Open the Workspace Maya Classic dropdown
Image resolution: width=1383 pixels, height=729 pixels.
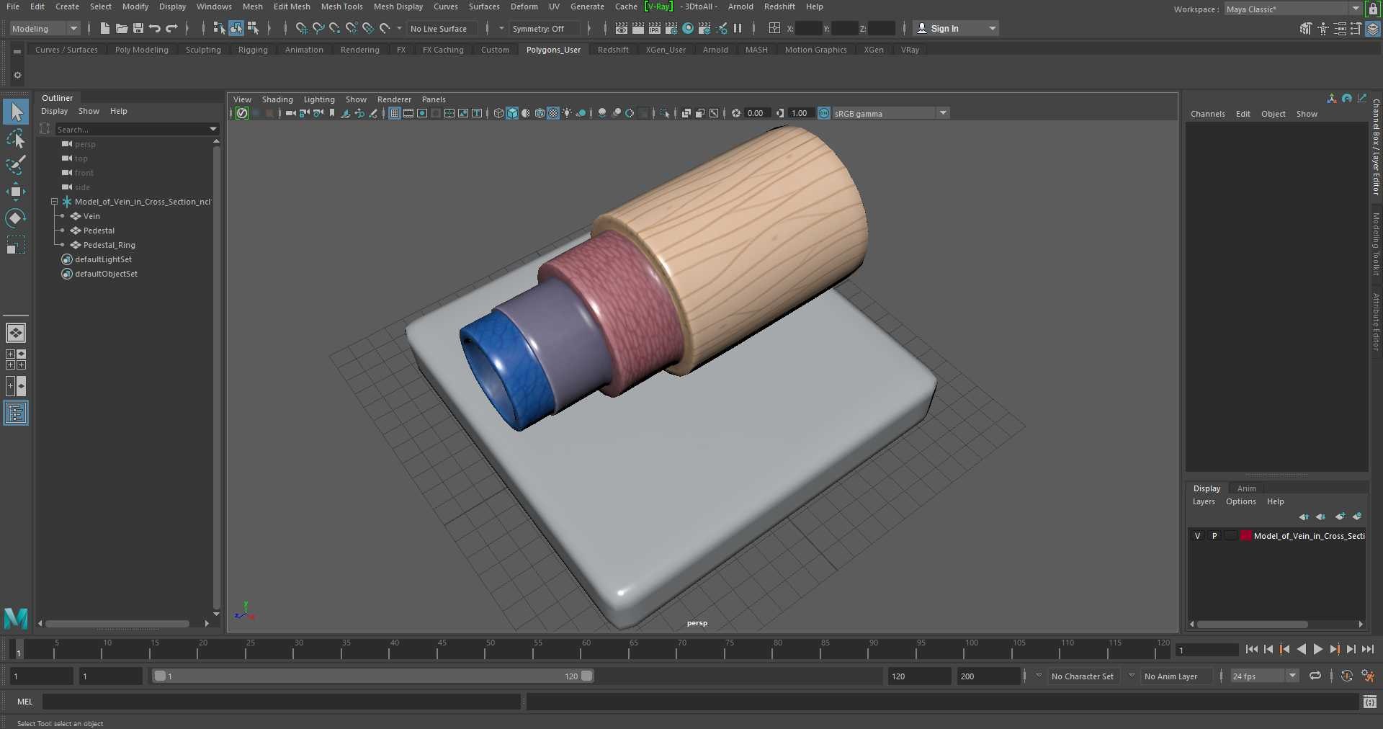(x=1293, y=9)
